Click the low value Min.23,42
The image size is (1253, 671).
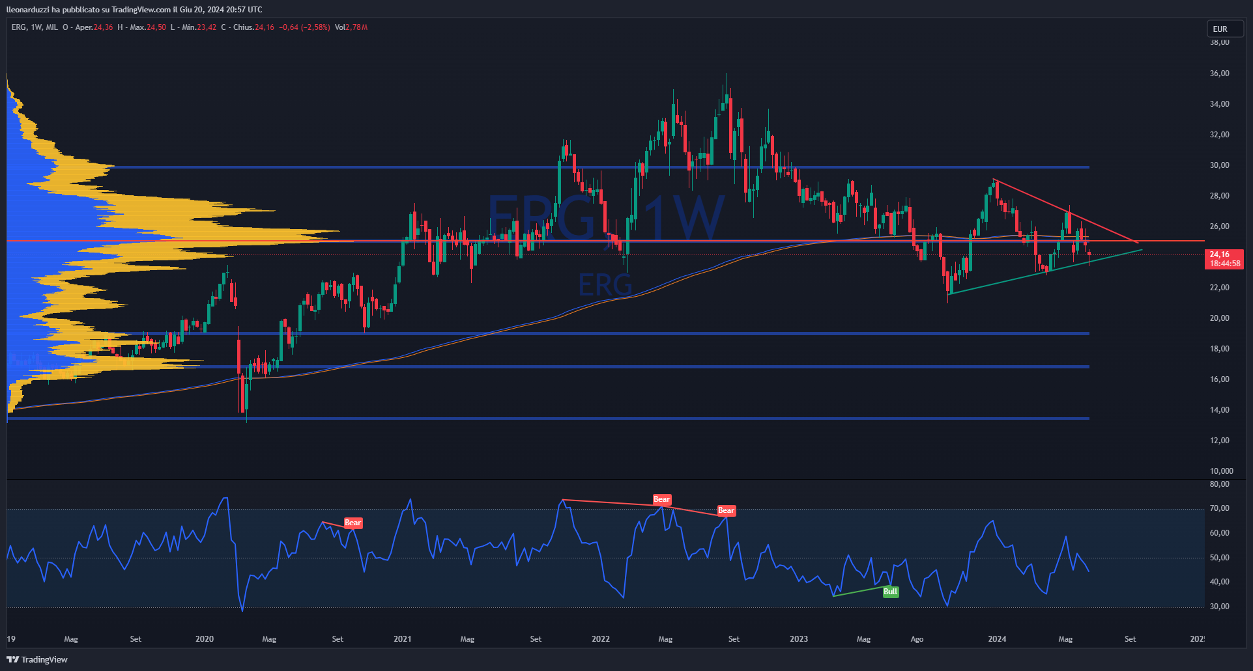click(x=199, y=27)
